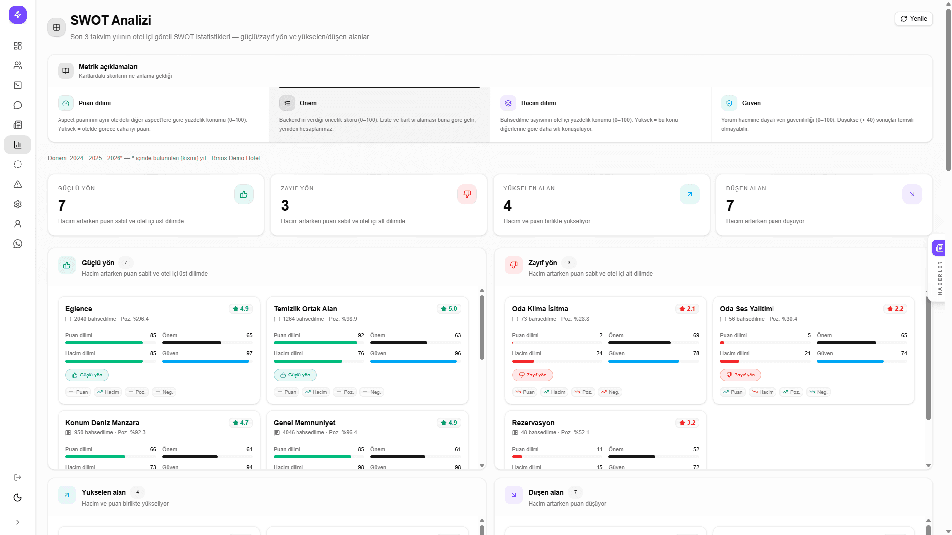Click the down-arrow icon in DÜŞEN ALAN summary card

pos(912,194)
